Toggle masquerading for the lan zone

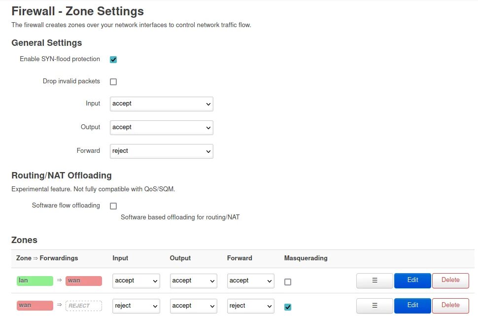(288, 282)
